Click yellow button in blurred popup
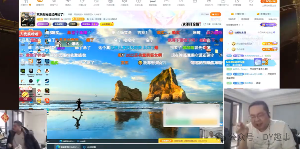This screenshot has width=300, height=149. pos(205,122)
